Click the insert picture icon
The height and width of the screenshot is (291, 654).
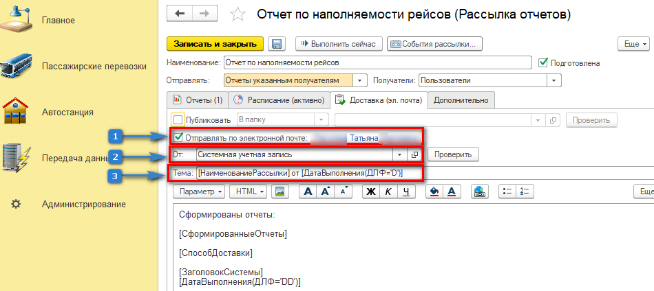click(279, 191)
